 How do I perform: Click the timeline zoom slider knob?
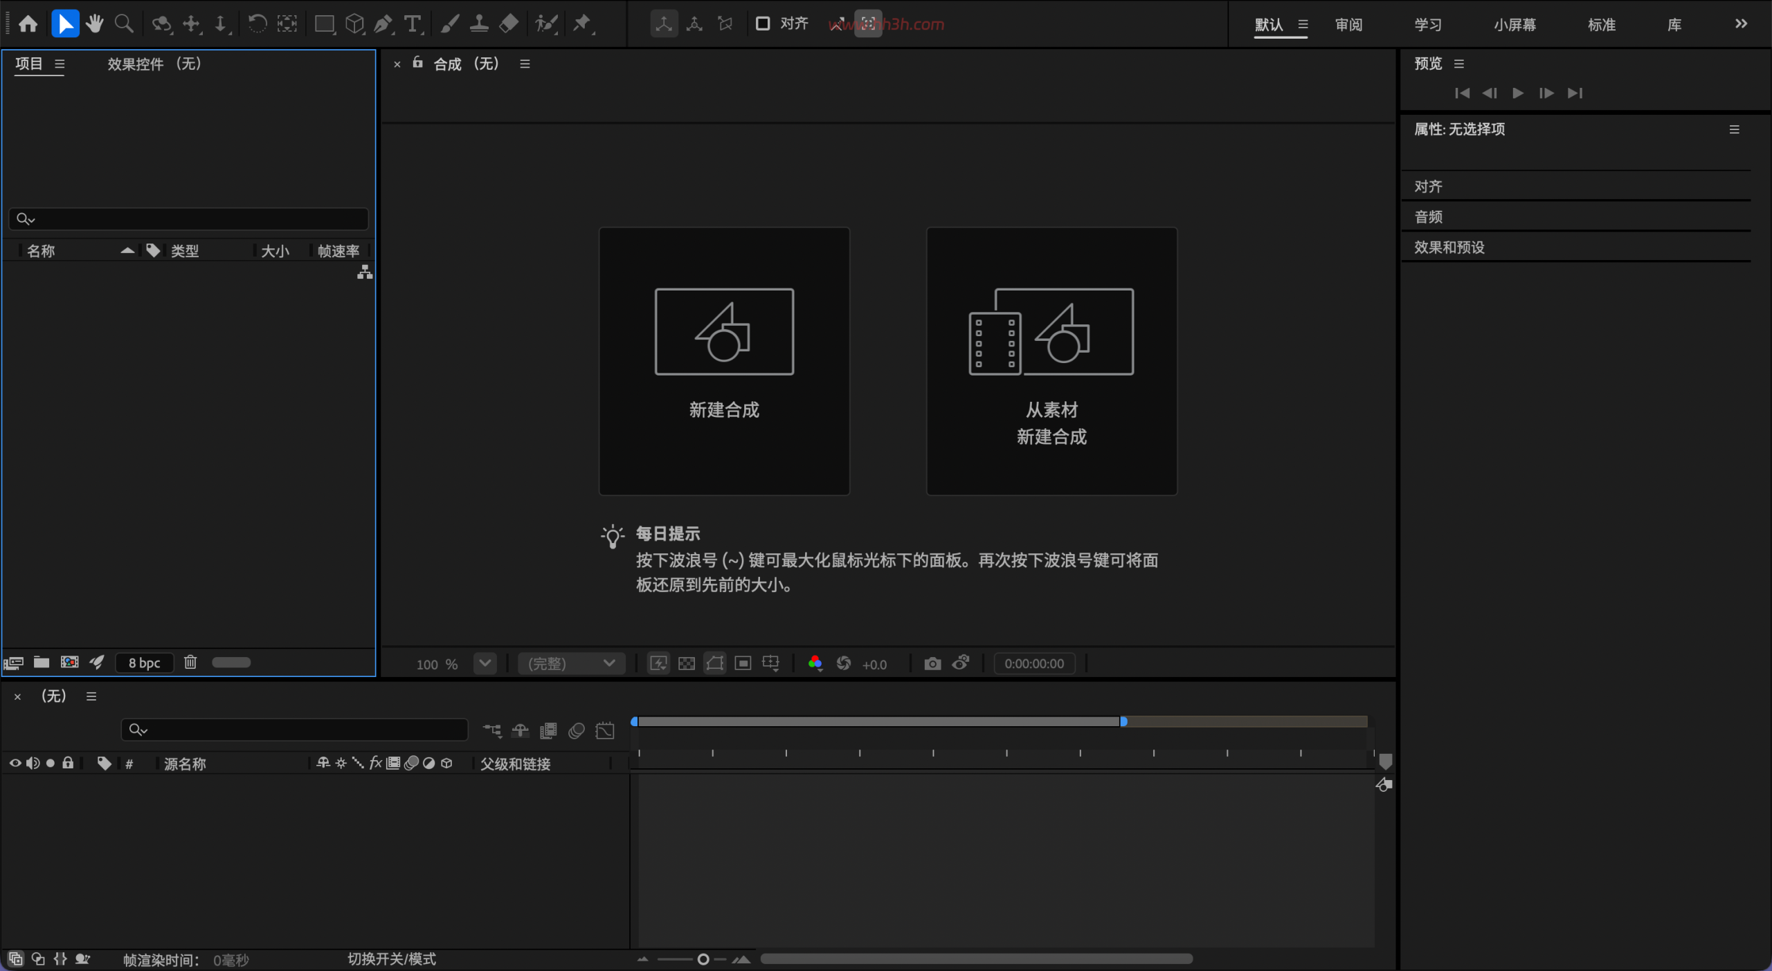pos(703,959)
